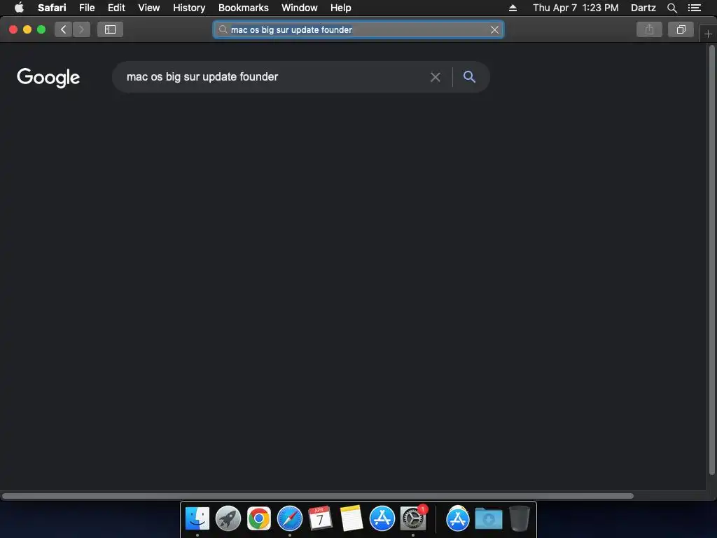The width and height of the screenshot is (717, 538).
Task: Open the Apple menu
Action: pyautogui.click(x=19, y=8)
